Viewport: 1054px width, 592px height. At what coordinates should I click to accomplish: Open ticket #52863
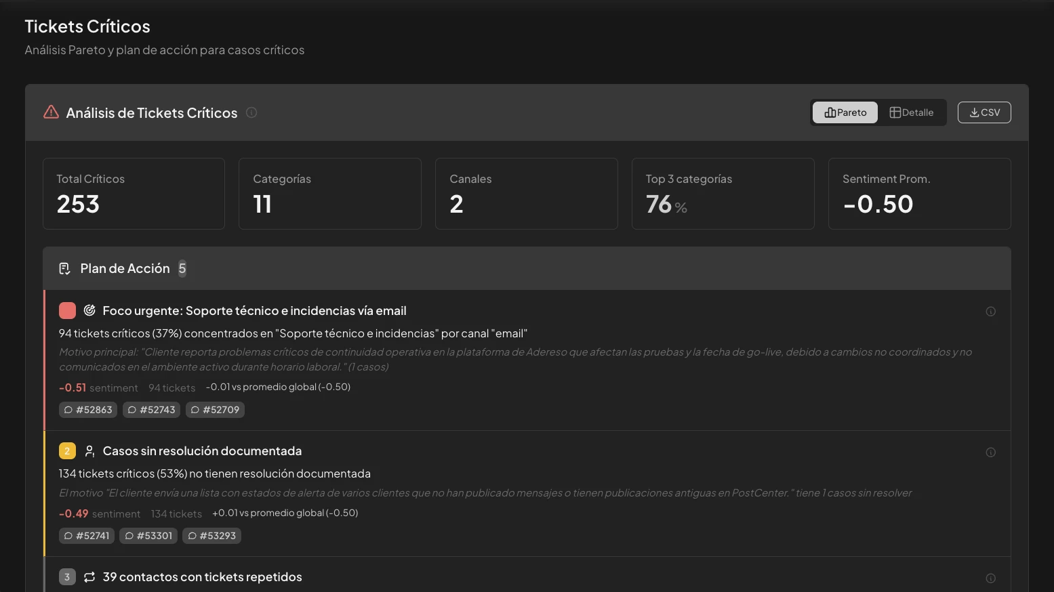(88, 410)
